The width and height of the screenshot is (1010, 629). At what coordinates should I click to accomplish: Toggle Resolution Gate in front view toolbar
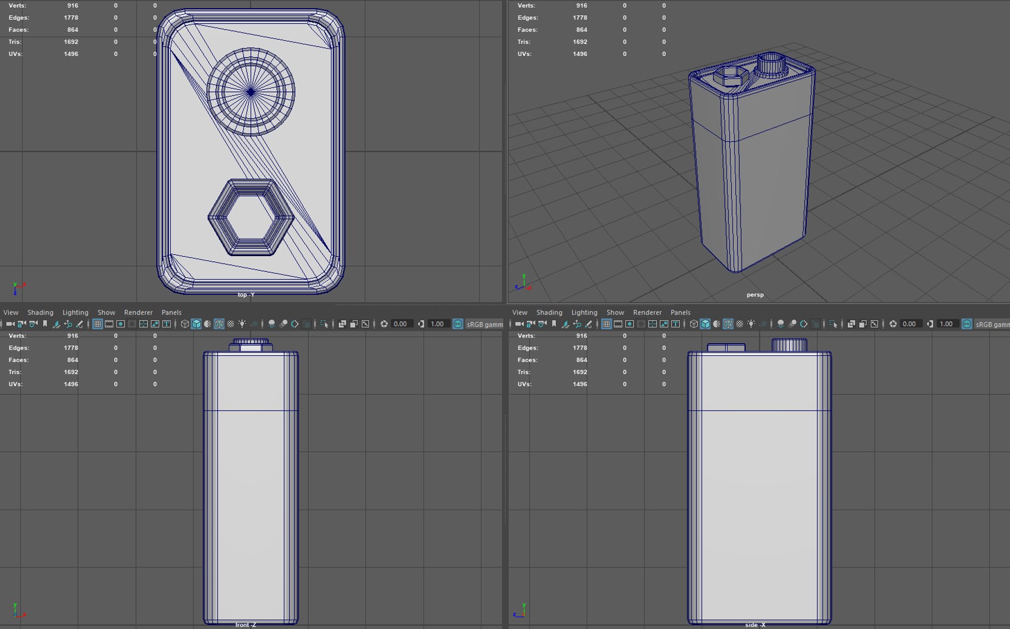tap(121, 324)
